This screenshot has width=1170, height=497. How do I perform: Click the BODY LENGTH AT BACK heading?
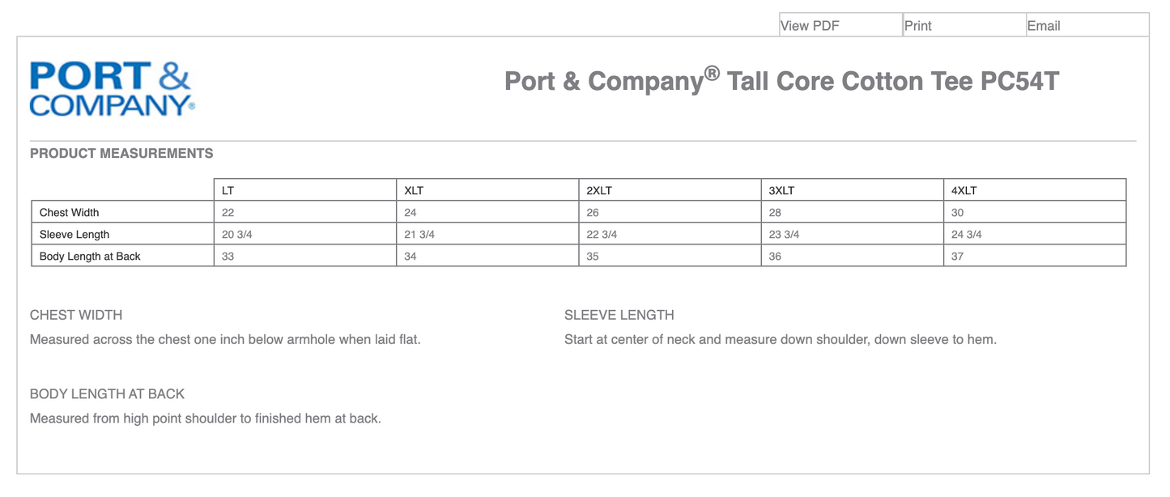[x=107, y=394]
